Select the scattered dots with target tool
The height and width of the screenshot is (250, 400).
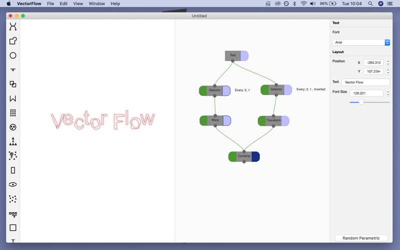click(x=13, y=155)
